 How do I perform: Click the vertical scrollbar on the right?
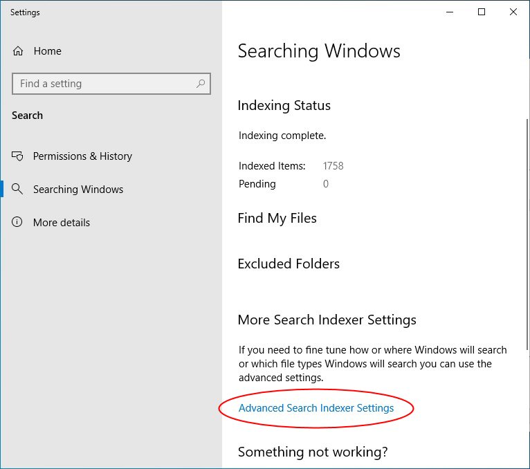coord(527,234)
